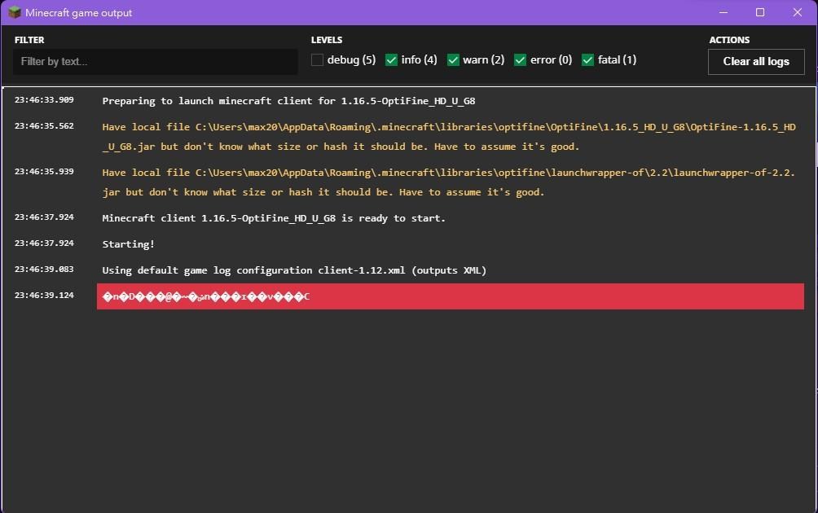This screenshot has height=513, width=818.
Task: Select the red fatal garbled log entry
Action: 451,296
